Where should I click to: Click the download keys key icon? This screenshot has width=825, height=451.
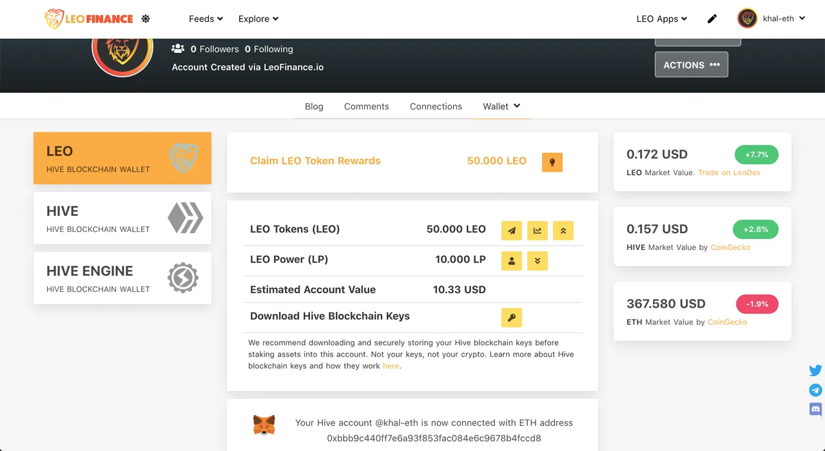pos(512,318)
